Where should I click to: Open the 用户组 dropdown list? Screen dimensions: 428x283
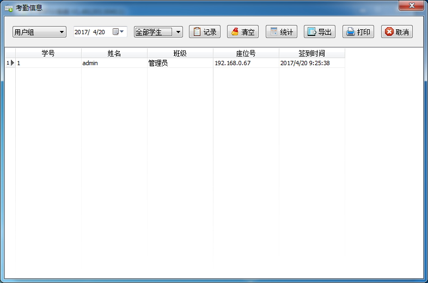pos(40,32)
